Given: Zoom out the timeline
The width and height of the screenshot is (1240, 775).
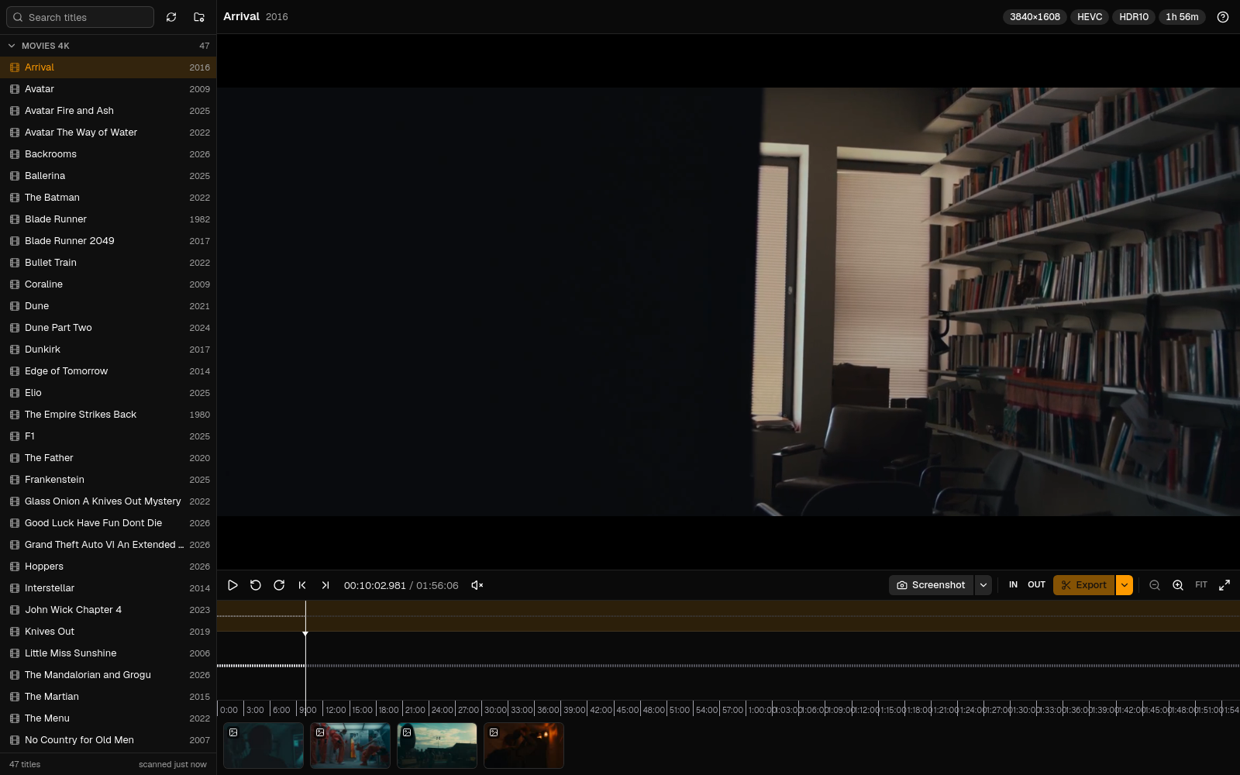Looking at the screenshot, I should point(1155,585).
